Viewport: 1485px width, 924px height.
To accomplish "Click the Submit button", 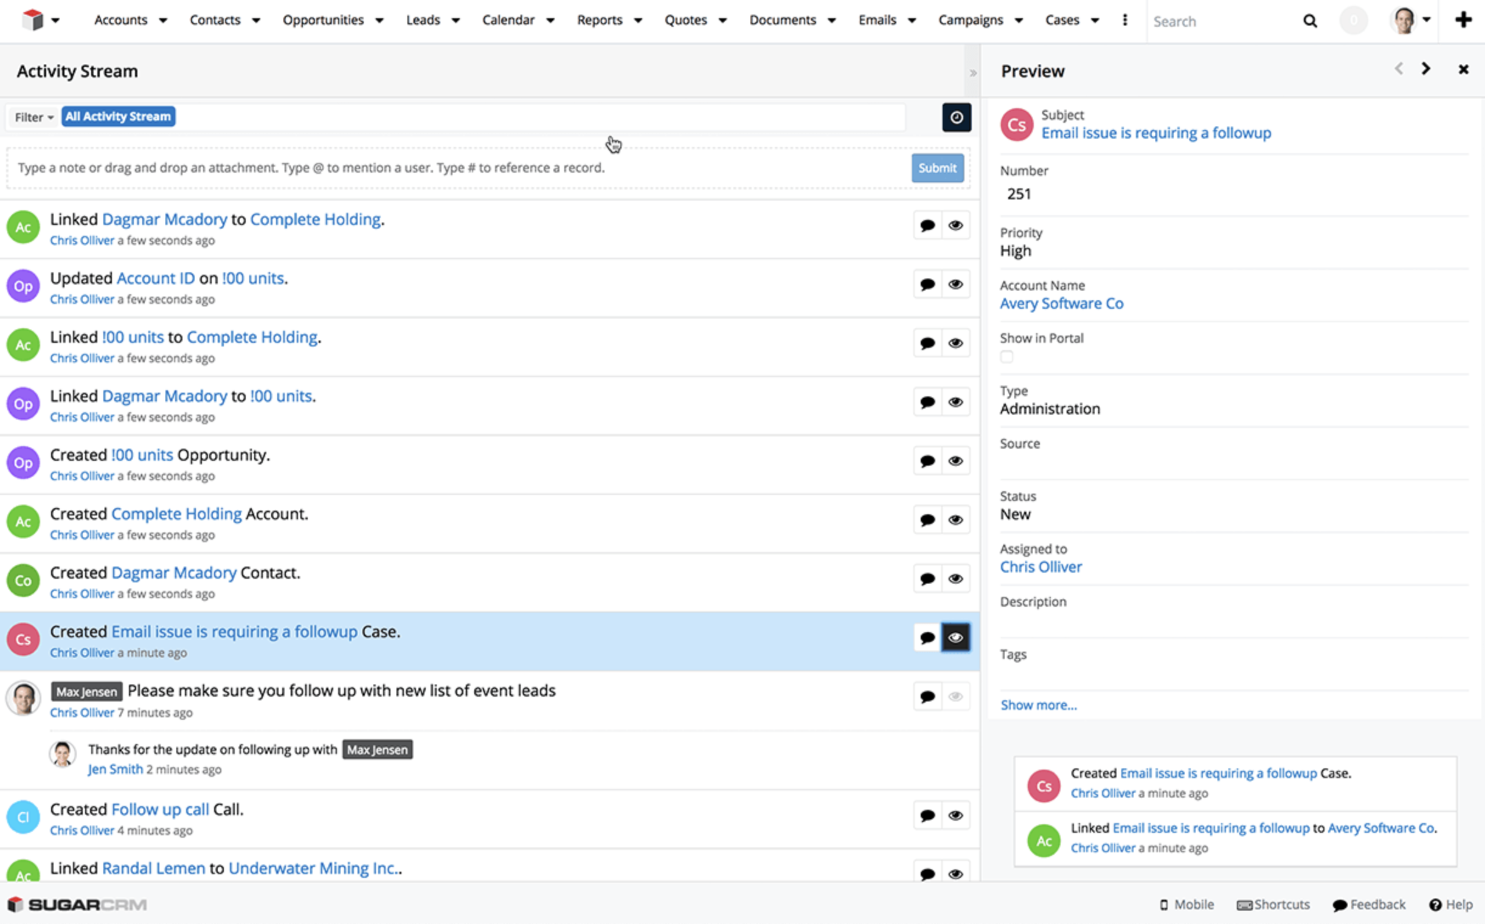I will [937, 168].
